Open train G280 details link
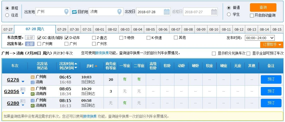The image size is (285, 122). pyautogui.click(x=13, y=103)
